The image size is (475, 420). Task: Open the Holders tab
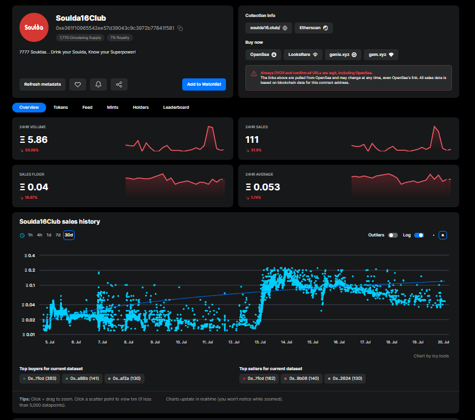[140, 107]
